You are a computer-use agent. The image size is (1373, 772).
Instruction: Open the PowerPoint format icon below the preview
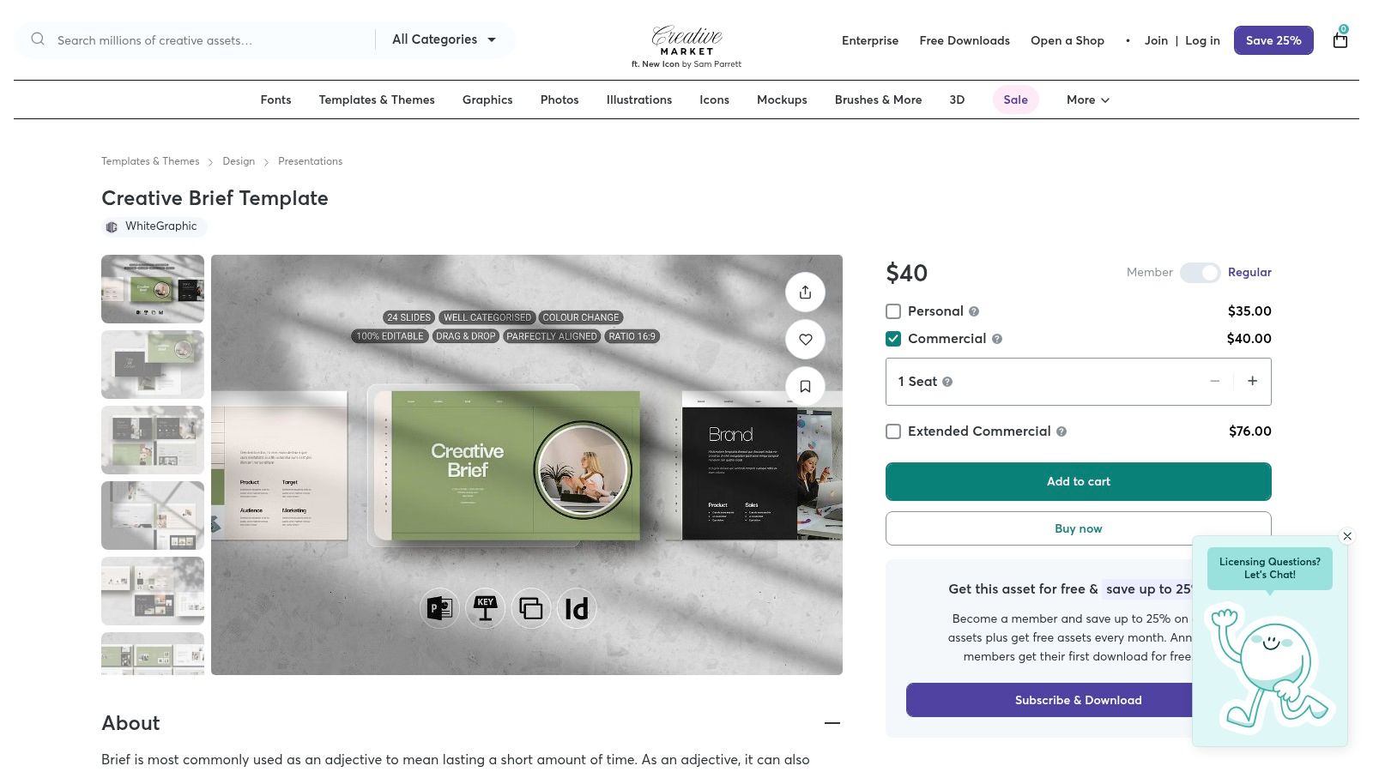click(440, 607)
